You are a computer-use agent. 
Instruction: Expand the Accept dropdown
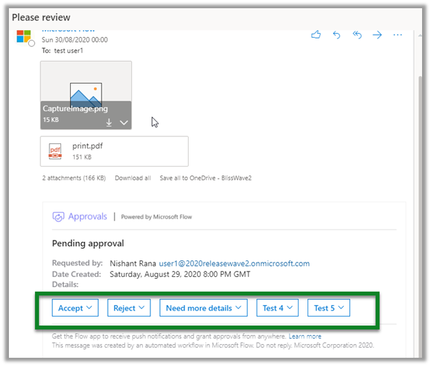75,308
